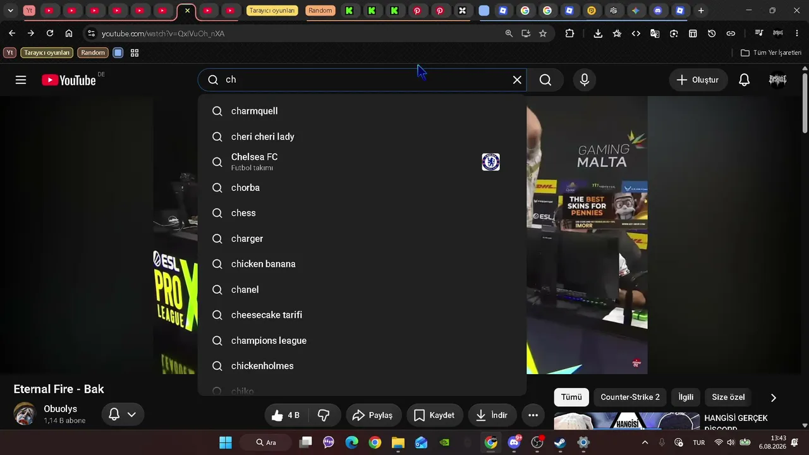The width and height of the screenshot is (809, 455).
Task: Open Discord from the taskbar
Action: tap(514, 442)
